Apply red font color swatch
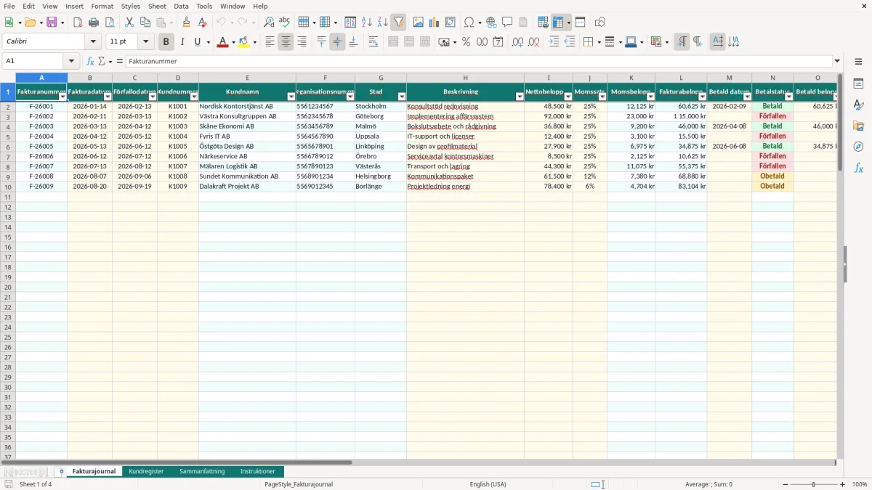The height and width of the screenshot is (490, 872). (222, 42)
